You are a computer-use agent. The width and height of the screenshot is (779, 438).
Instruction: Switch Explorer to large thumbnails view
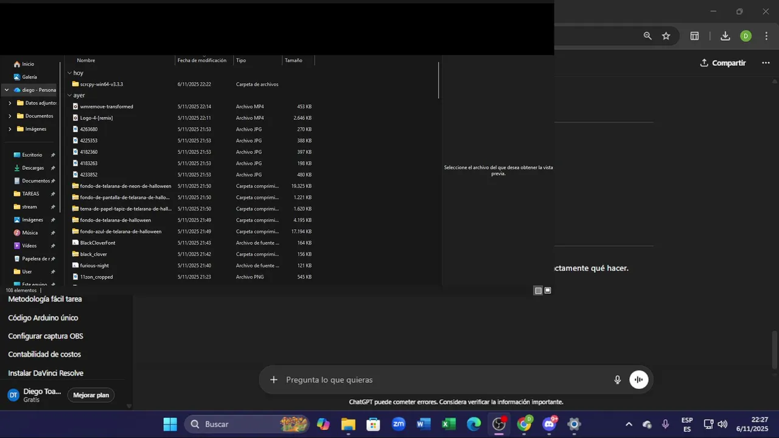[x=548, y=291]
